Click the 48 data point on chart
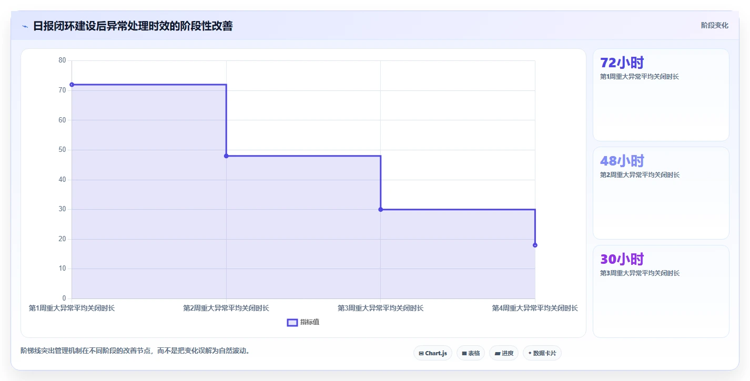The height and width of the screenshot is (381, 750). [226, 156]
